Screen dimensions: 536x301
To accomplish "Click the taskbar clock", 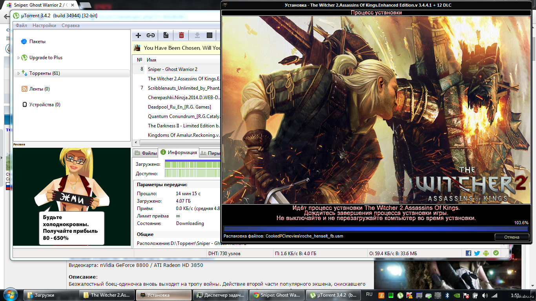I will point(516,295).
